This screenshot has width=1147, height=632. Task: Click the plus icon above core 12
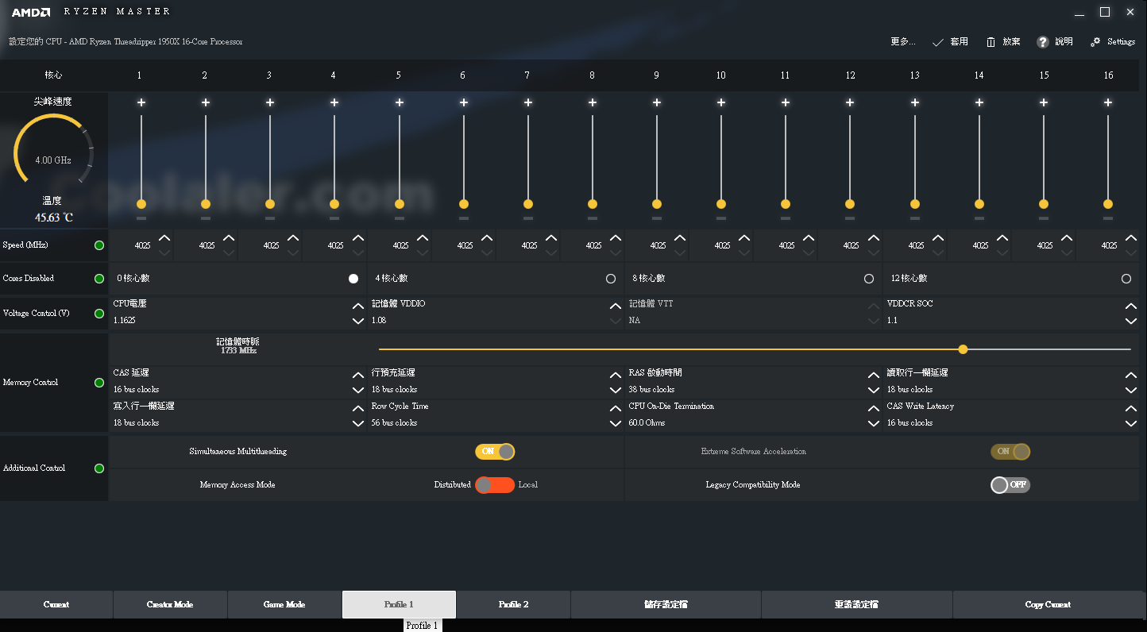(850, 102)
